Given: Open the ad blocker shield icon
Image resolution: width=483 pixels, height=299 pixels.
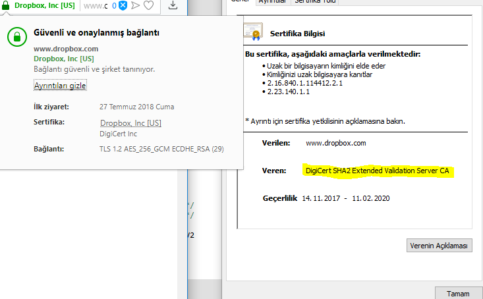Looking at the screenshot, I should (123, 5).
